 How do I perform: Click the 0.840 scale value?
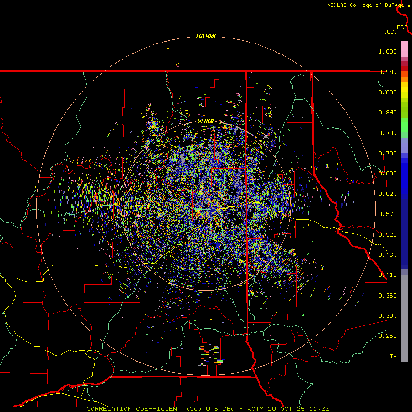point(388,113)
